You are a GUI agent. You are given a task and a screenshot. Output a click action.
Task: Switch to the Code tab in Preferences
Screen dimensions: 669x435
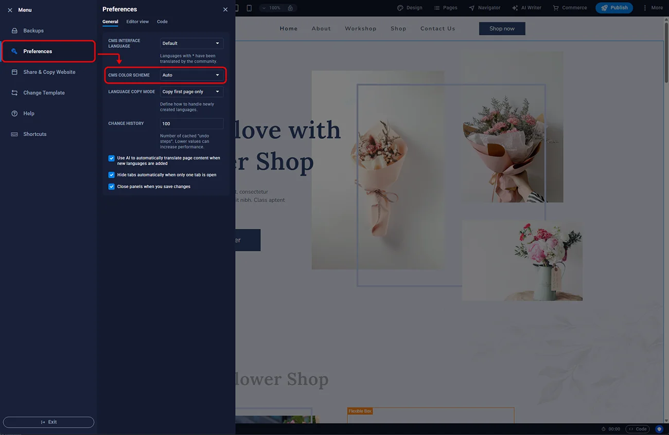[x=162, y=22]
